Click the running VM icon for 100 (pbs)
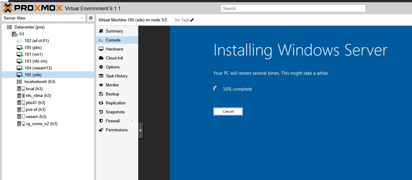 pos(20,48)
